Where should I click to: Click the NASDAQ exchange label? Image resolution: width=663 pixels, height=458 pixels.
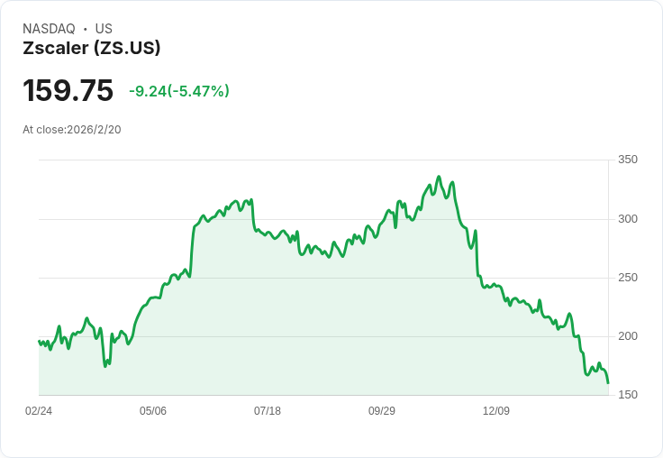(49, 29)
